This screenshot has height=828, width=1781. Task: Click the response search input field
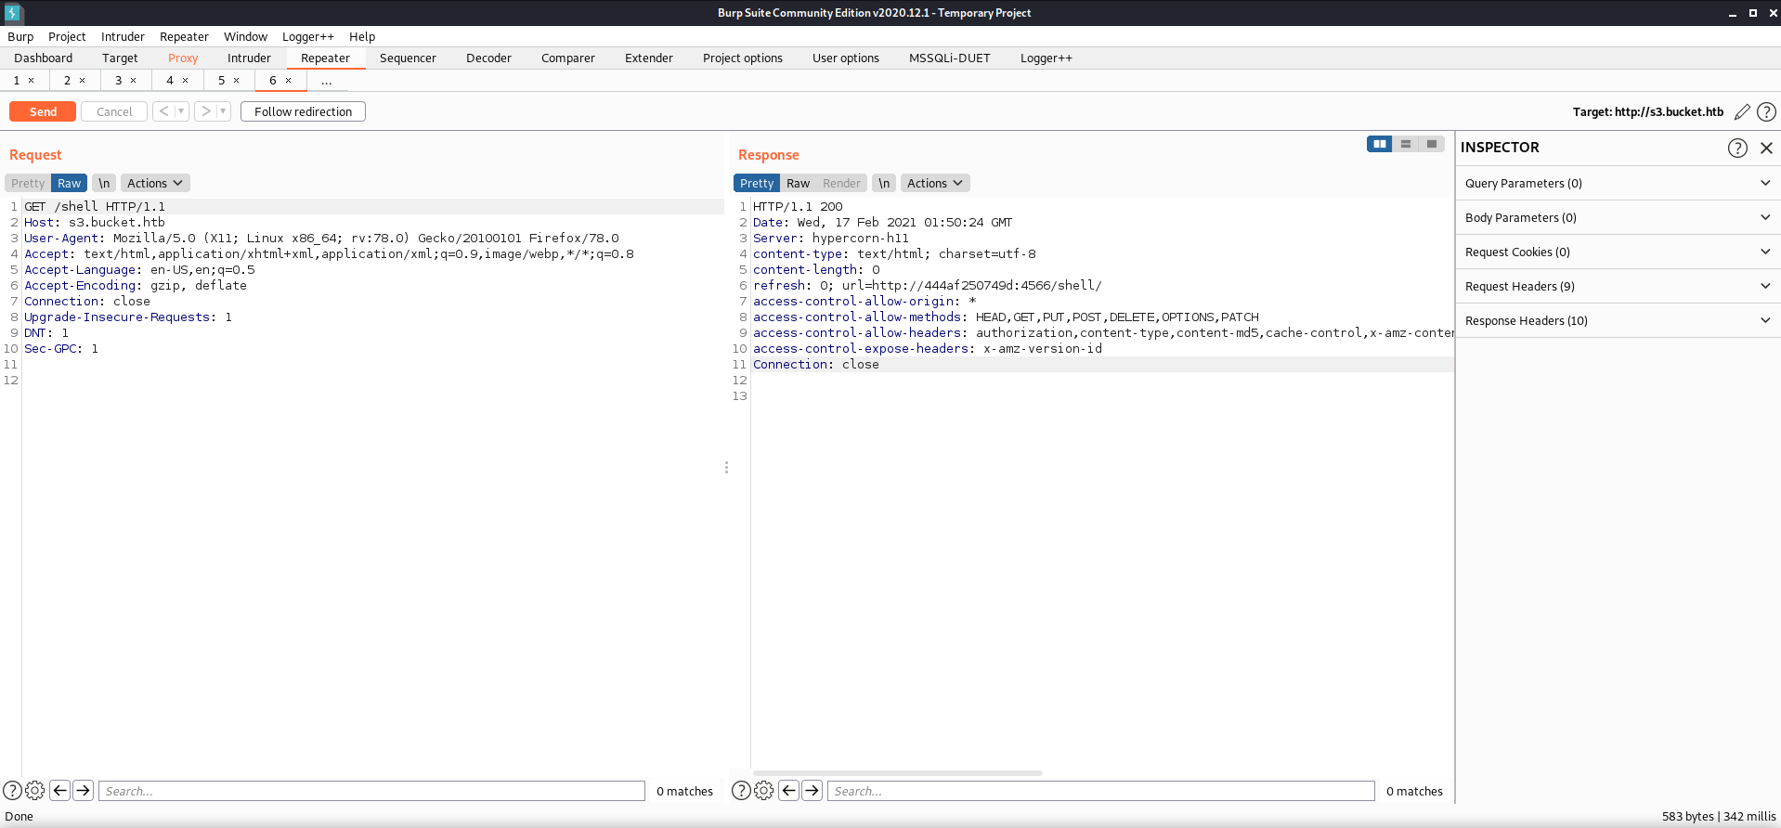(x=1100, y=791)
